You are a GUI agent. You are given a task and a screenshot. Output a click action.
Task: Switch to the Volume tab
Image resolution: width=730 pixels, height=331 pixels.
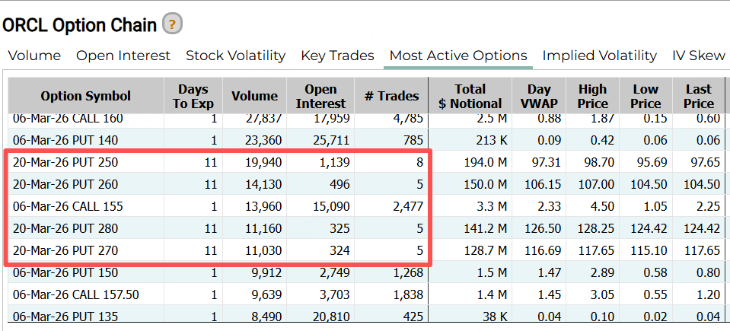coord(34,56)
